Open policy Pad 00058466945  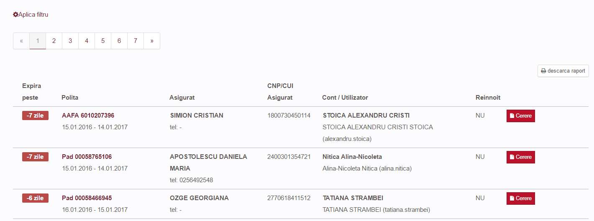[x=87, y=198]
